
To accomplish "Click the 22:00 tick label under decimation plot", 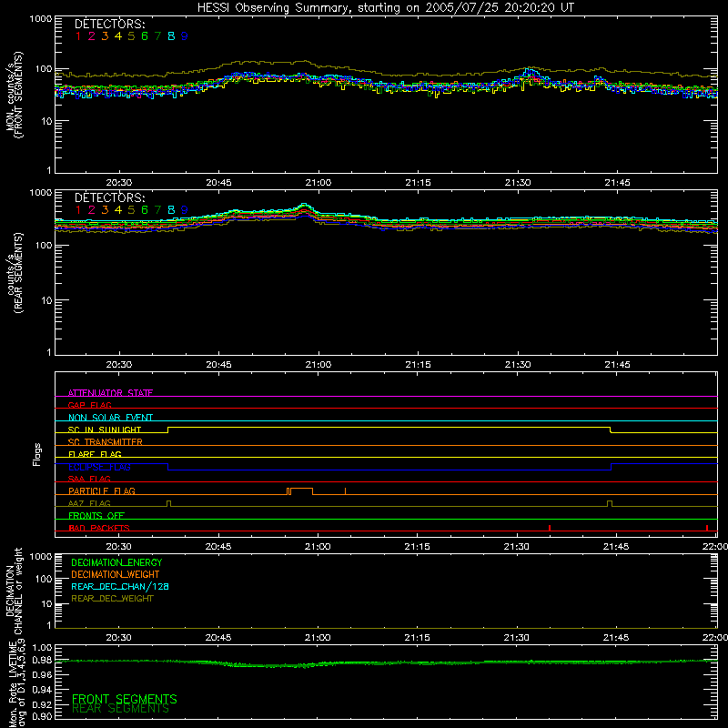I will (715, 638).
